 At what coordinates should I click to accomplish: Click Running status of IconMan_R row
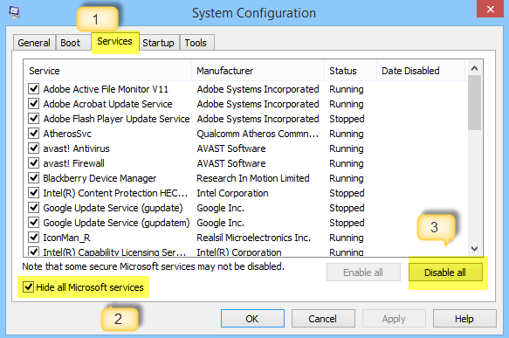click(347, 238)
